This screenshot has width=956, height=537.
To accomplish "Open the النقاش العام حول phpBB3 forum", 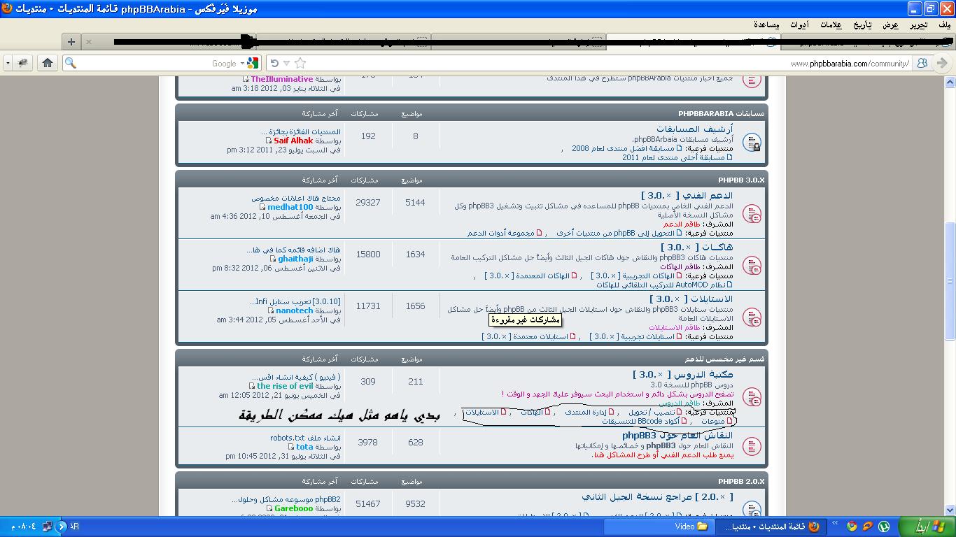I will click(677, 436).
